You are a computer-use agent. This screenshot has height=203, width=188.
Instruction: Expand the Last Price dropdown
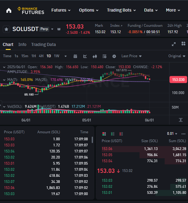132,56
